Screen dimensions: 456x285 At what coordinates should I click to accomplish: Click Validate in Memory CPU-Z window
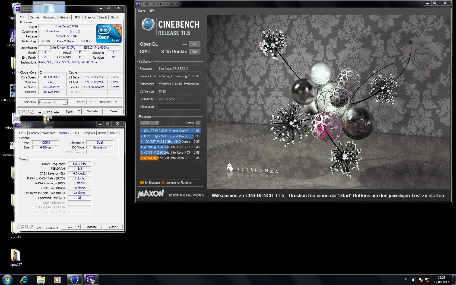[x=91, y=227]
